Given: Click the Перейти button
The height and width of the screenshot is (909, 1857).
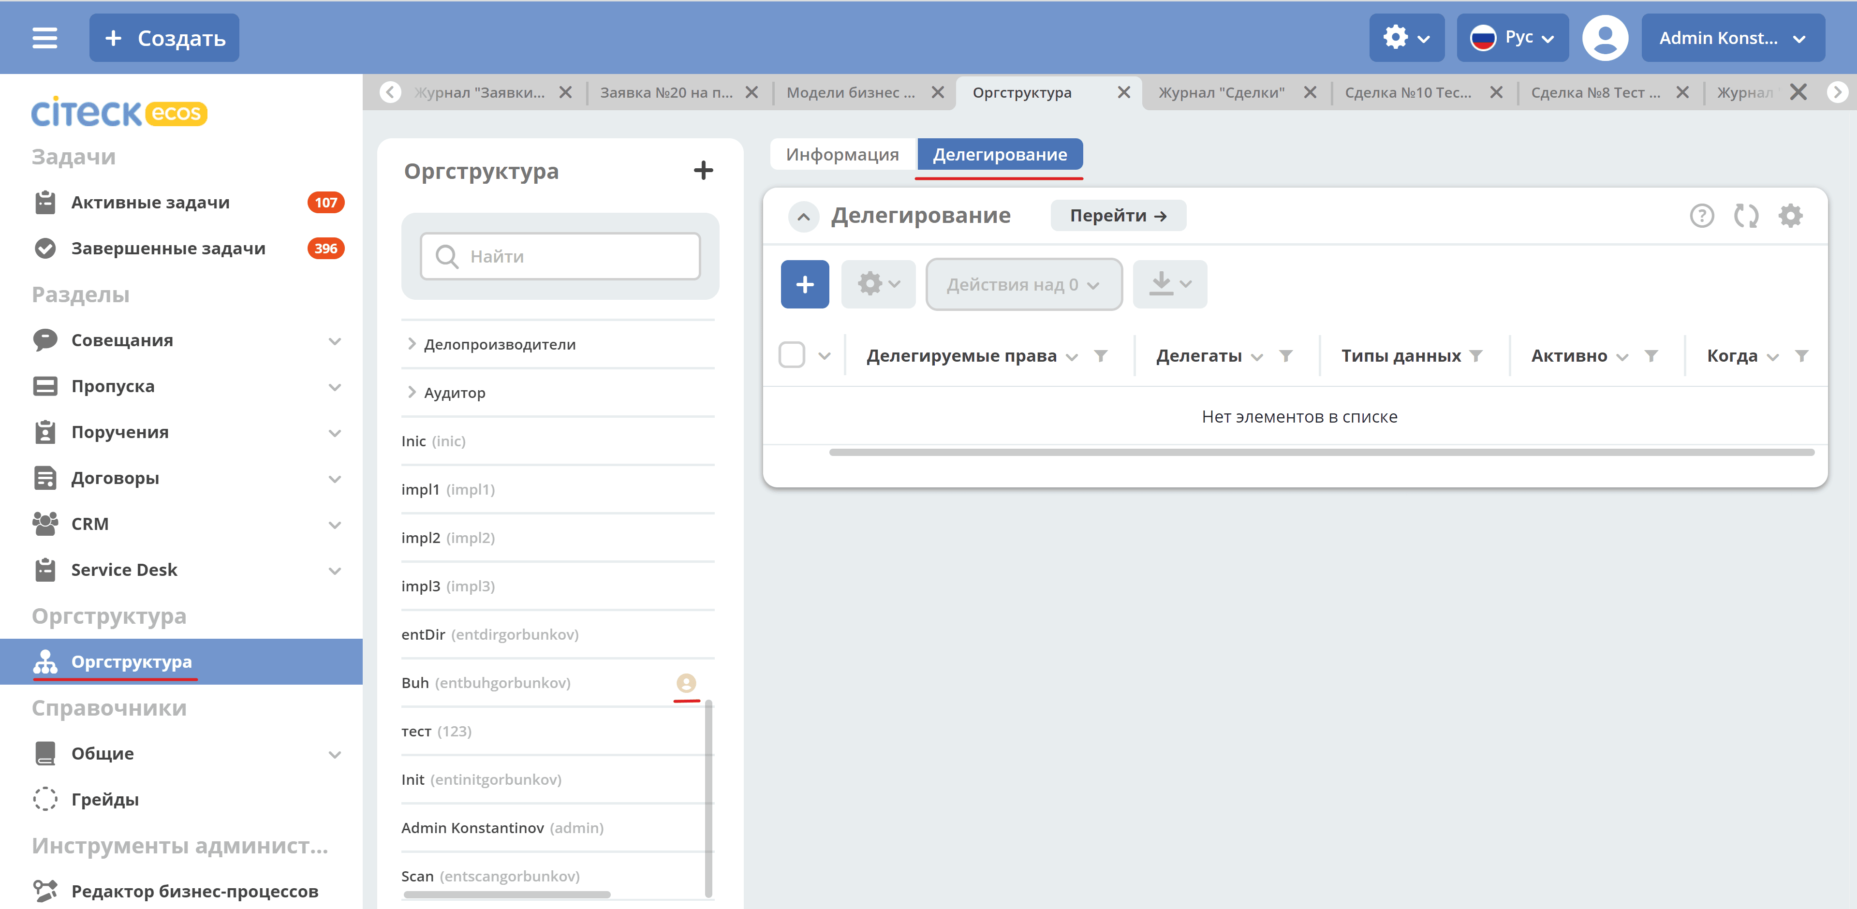Looking at the screenshot, I should tap(1118, 216).
